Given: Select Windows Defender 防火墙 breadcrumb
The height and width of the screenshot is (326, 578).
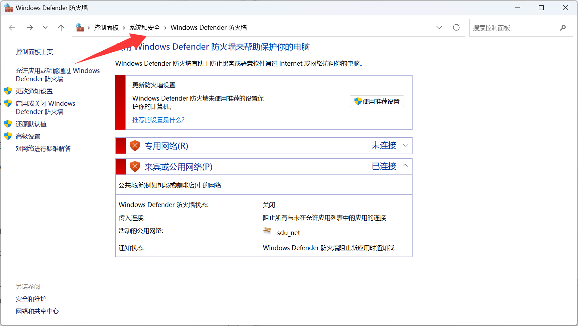Looking at the screenshot, I should pos(209,28).
